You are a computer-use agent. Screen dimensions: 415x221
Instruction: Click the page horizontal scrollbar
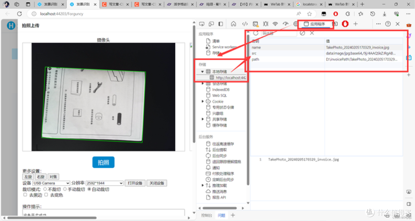coord(52,218)
